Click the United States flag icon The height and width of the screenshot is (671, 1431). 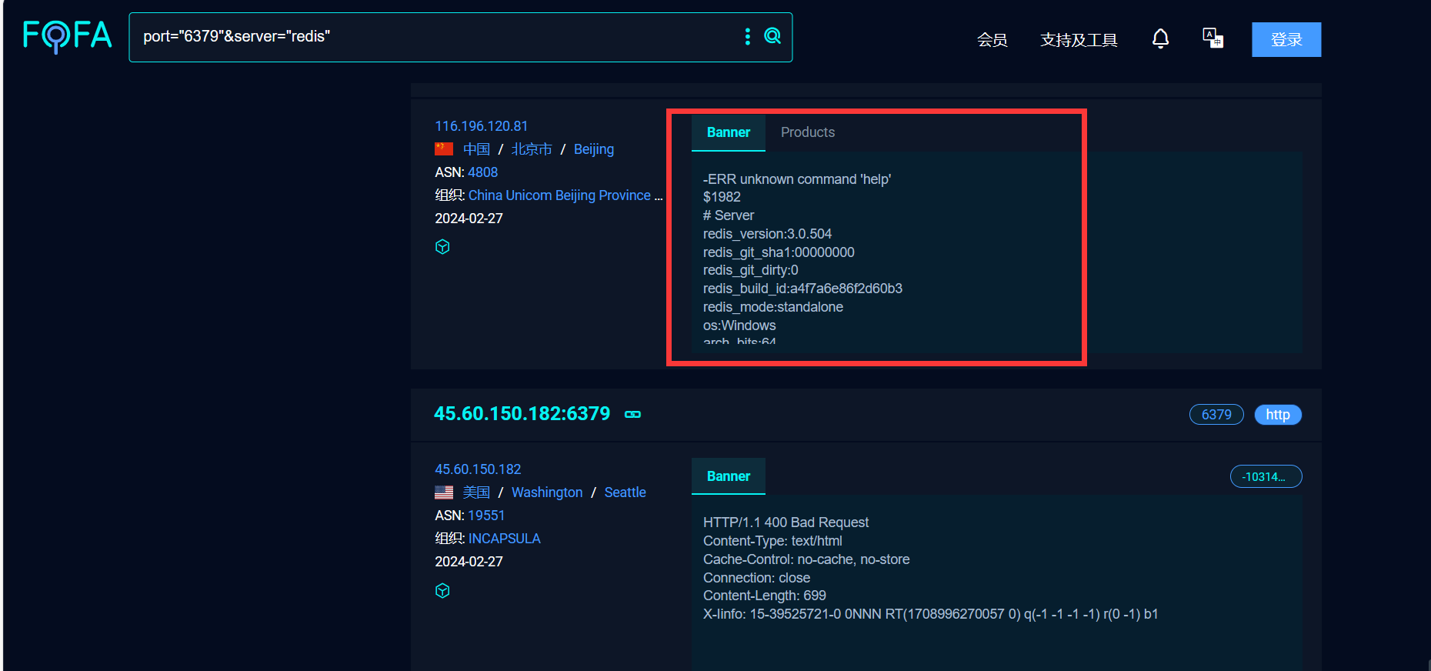444,492
